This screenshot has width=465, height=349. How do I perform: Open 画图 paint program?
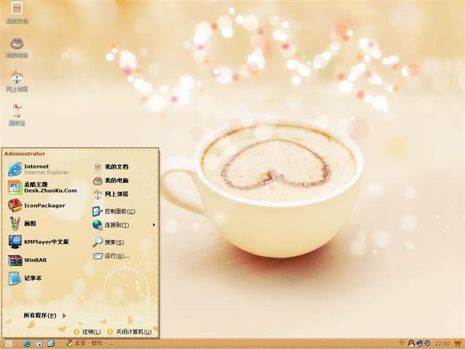point(23,223)
